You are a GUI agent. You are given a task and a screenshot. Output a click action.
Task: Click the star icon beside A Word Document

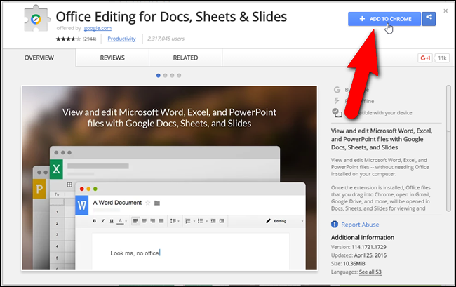148,203
